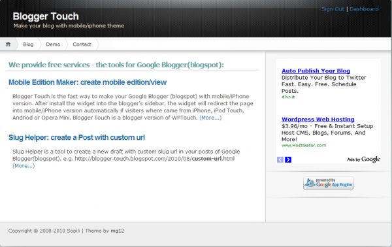
Task: Open the Contact navigation tab
Action: 82,44
